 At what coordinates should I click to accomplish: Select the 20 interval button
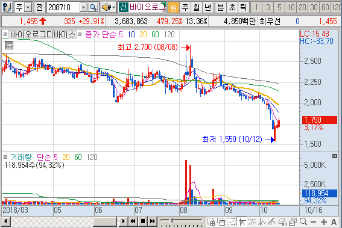point(302,7)
